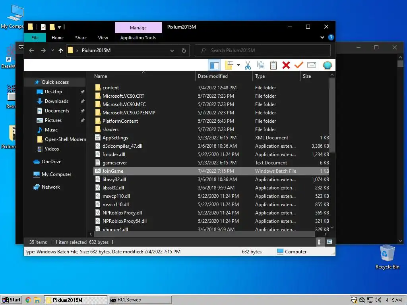Click the file list vertical scrollbar thumb
The image size is (407, 305).
332,116
